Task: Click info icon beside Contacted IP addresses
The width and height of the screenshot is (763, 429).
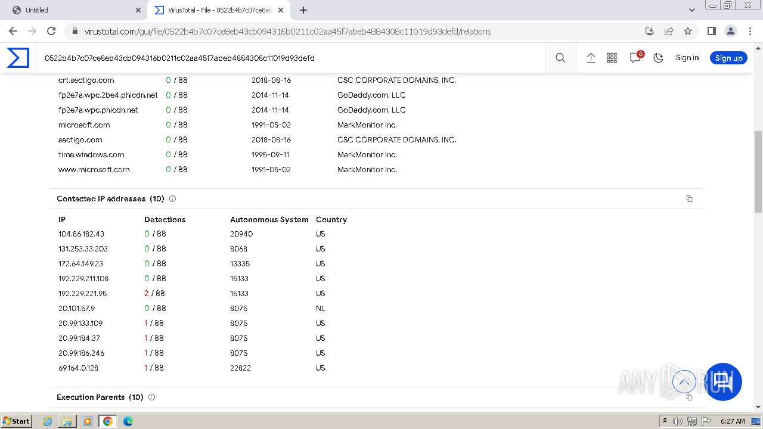Action: (x=173, y=199)
